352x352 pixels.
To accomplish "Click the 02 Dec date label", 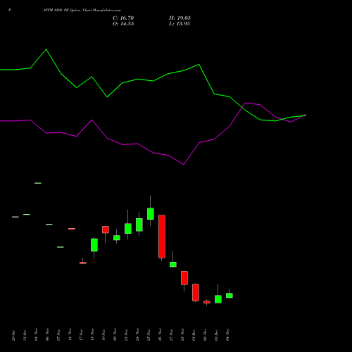I will 205,335.
